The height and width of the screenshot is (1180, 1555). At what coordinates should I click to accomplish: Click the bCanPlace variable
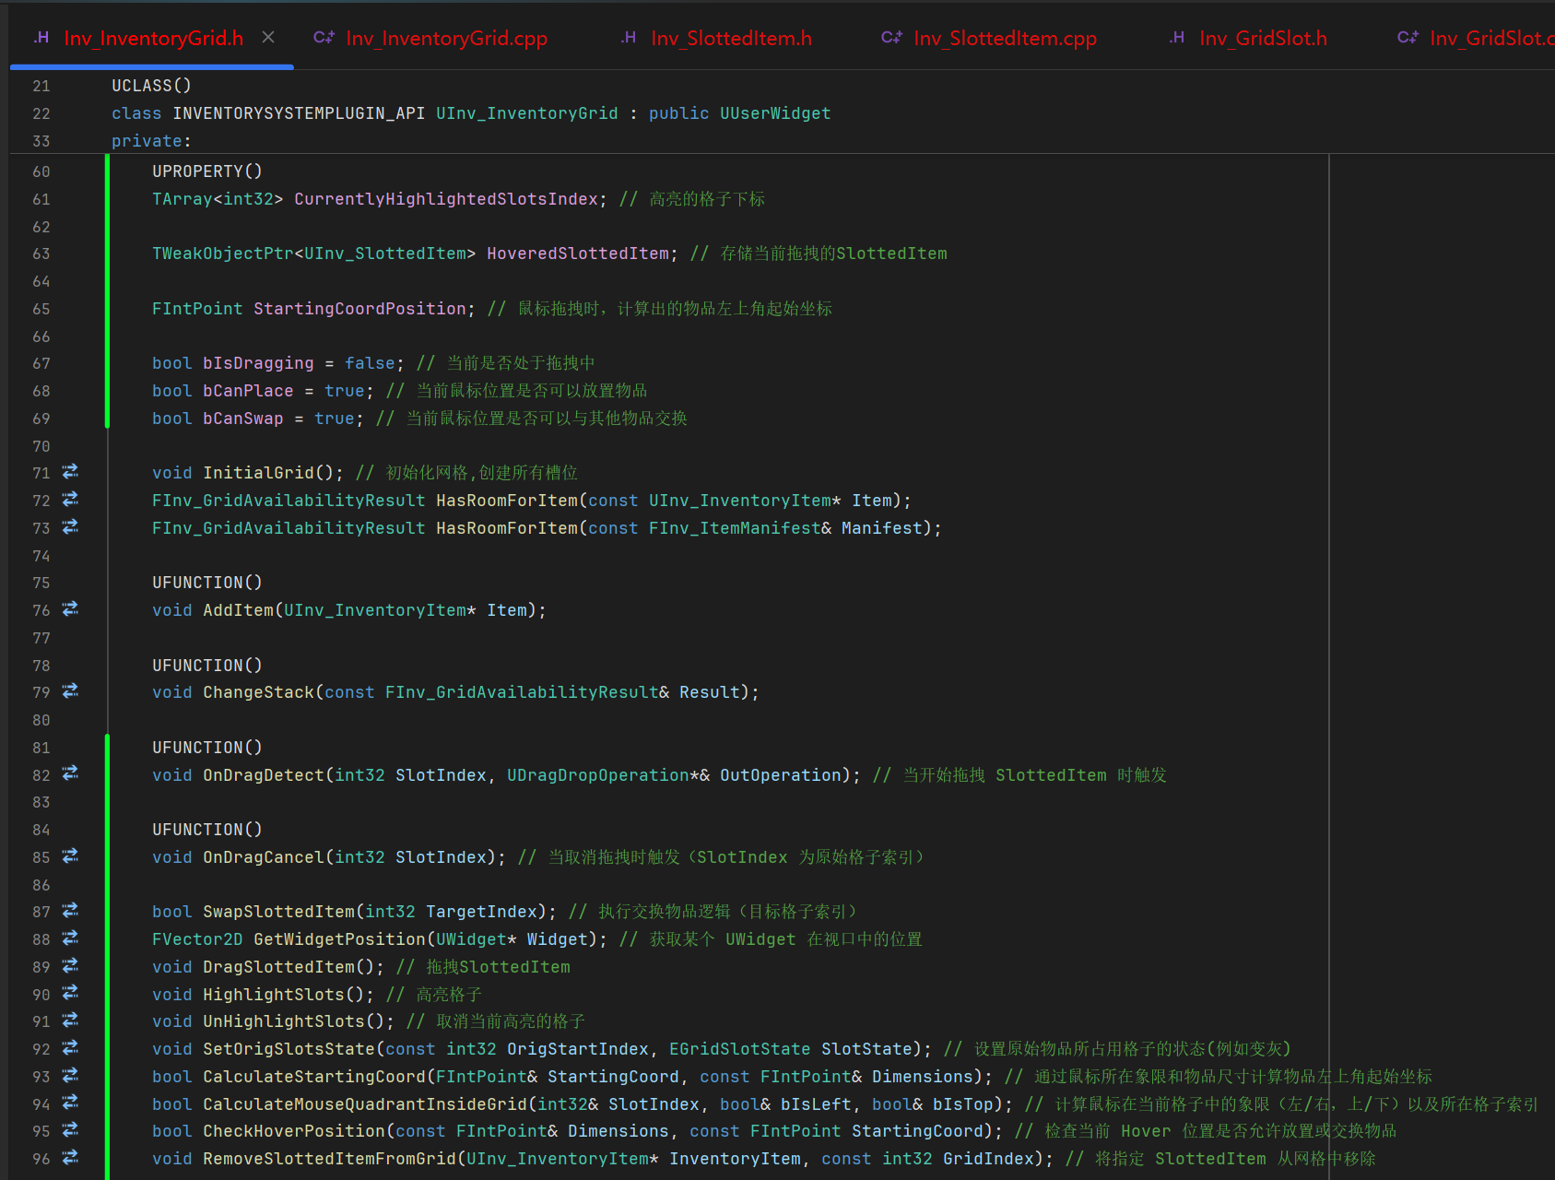coord(248,391)
